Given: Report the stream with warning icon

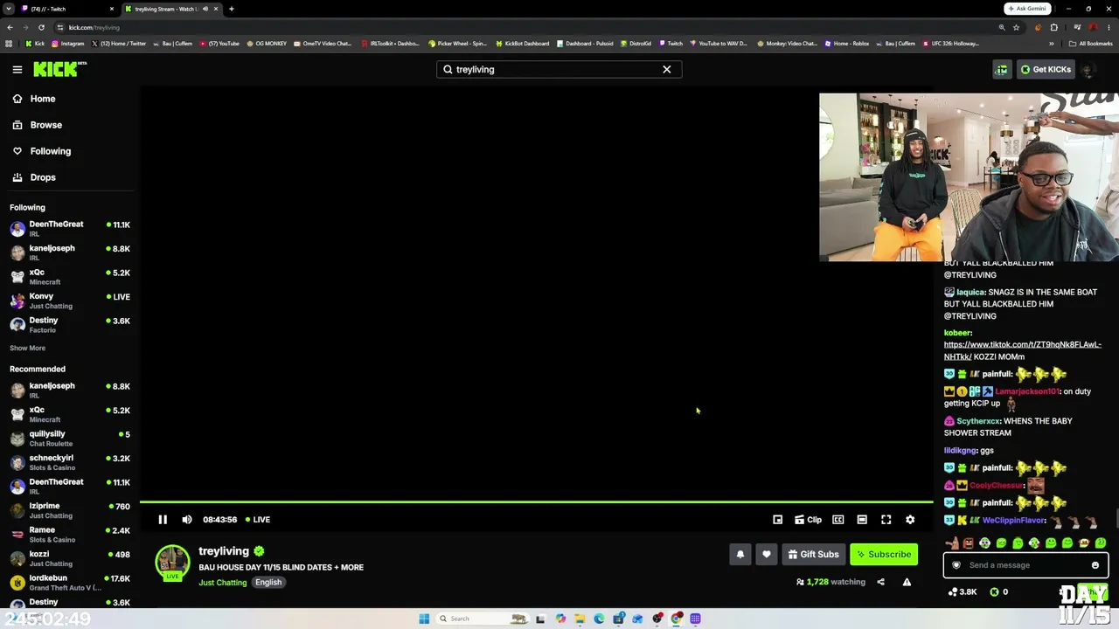Looking at the screenshot, I should coord(907,582).
